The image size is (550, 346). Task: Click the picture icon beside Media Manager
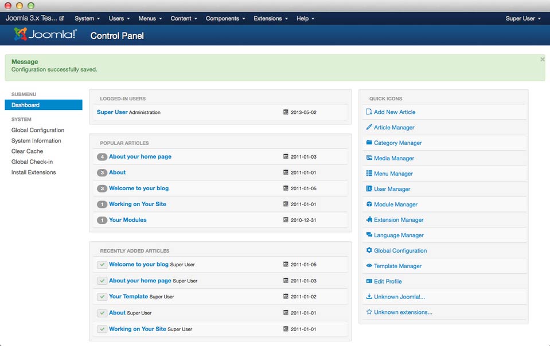(x=369, y=158)
